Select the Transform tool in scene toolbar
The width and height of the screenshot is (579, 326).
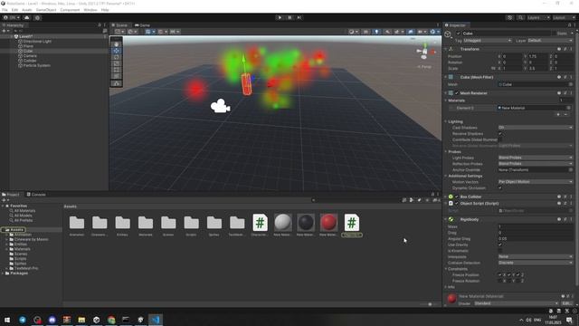(x=117, y=76)
